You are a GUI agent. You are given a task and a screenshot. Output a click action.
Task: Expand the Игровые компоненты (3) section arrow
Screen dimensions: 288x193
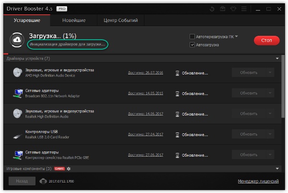pos(277,169)
